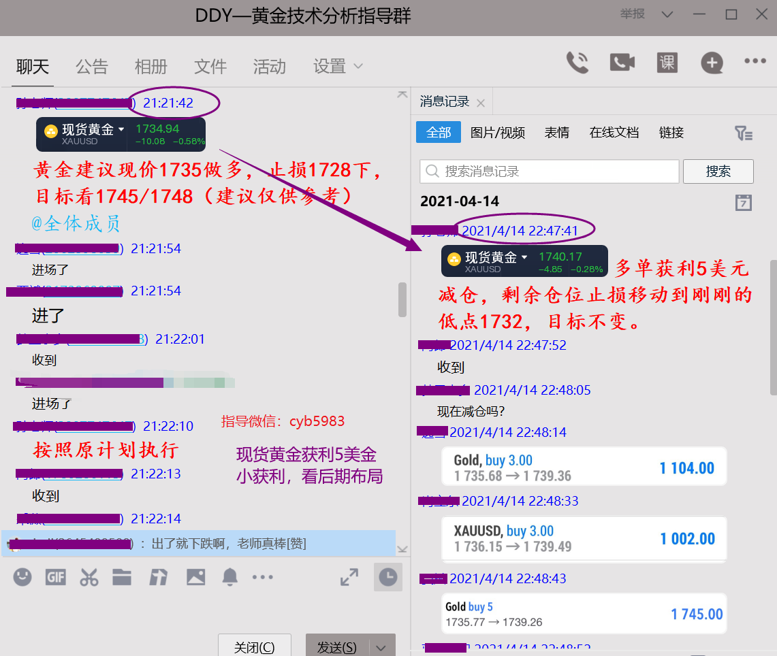The image size is (777, 656).
Task: Open the title bar dropdown chevron
Action: (x=667, y=15)
